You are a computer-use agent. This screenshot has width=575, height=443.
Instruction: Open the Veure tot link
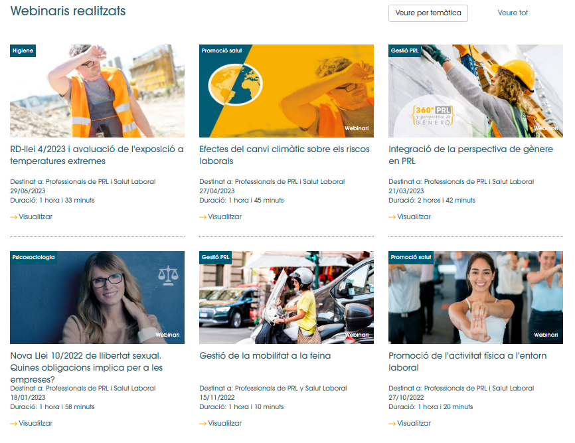coord(513,13)
